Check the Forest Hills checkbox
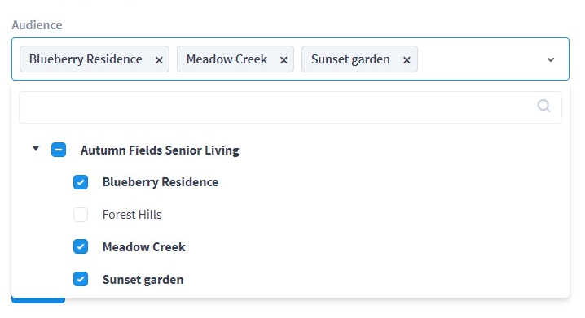Image resolution: width=585 pixels, height=318 pixels. pos(81,215)
